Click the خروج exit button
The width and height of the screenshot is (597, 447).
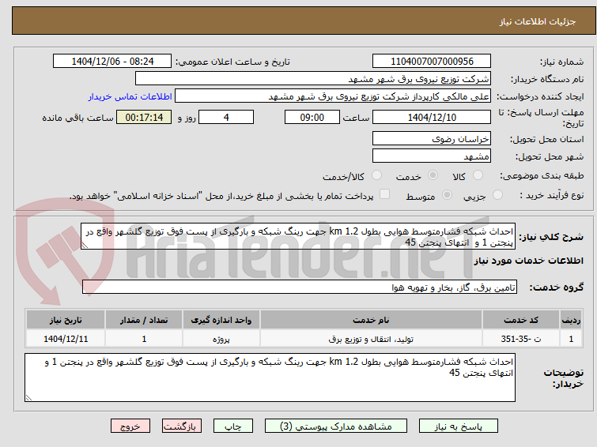pyautogui.click(x=130, y=426)
